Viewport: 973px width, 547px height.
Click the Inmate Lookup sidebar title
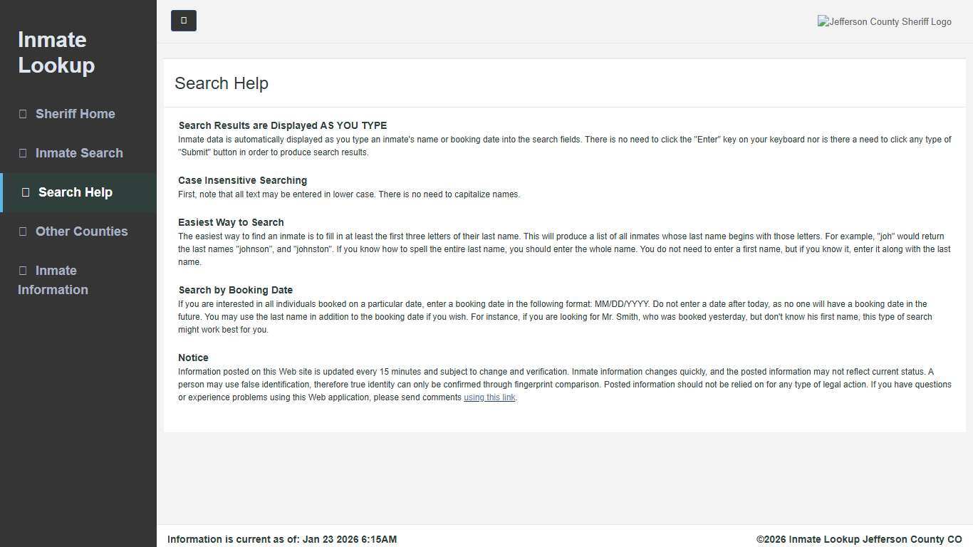56,52
